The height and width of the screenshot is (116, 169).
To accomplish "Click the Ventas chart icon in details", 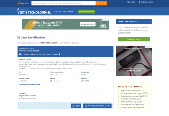I will pos(51,81).
